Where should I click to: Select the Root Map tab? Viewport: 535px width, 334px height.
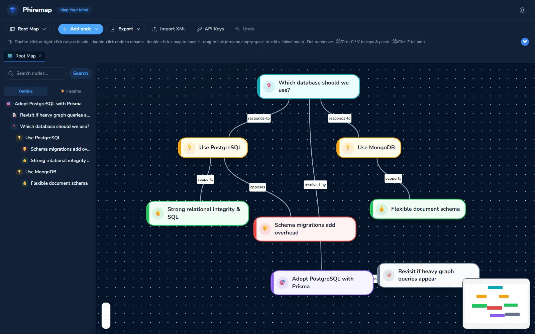tap(24, 56)
